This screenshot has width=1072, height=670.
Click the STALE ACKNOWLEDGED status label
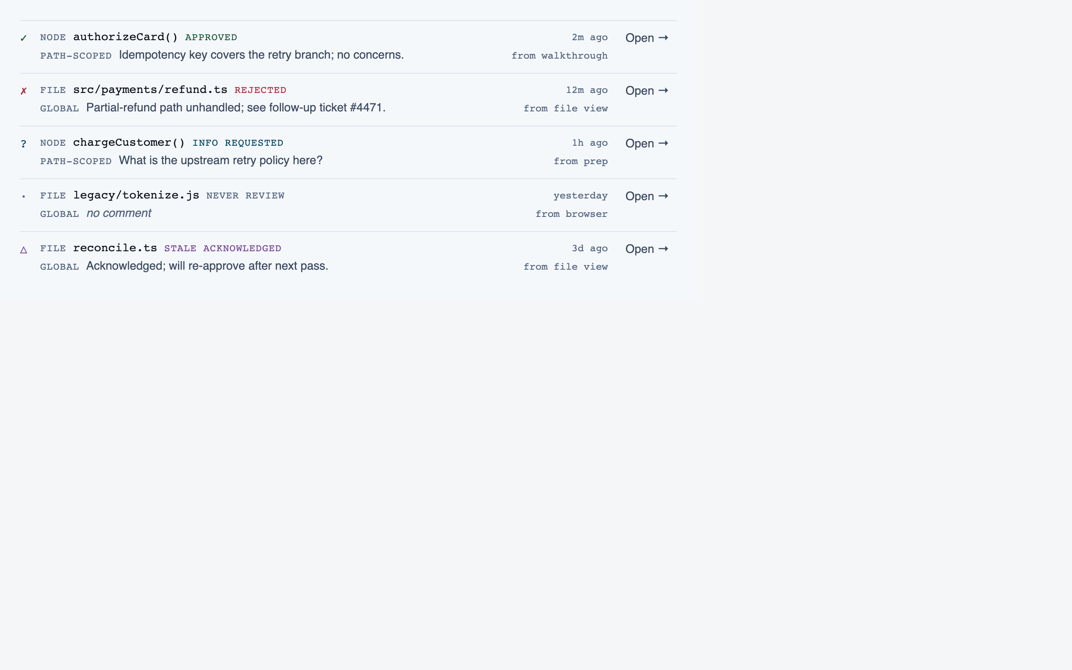point(223,248)
